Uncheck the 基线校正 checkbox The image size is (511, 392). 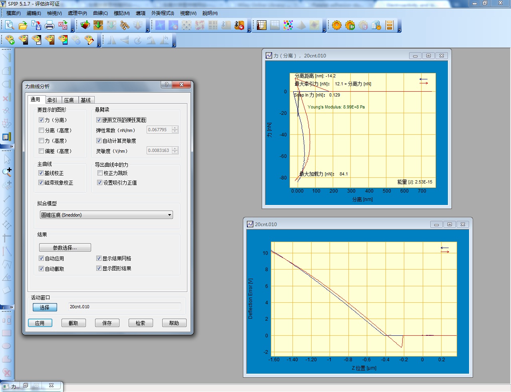(x=41, y=173)
